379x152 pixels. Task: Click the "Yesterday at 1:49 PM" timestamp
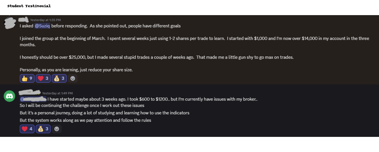pyautogui.click(x=57, y=93)
